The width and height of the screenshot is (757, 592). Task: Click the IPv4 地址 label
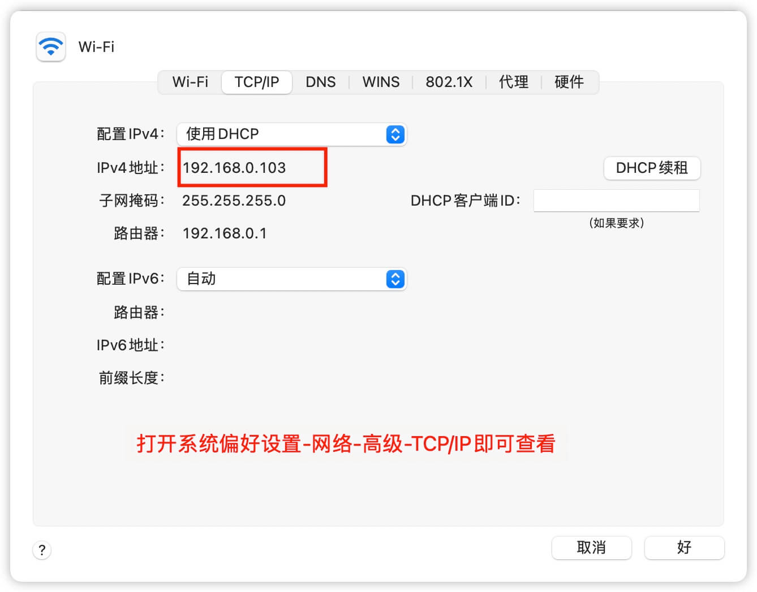(x=130, y=168)
